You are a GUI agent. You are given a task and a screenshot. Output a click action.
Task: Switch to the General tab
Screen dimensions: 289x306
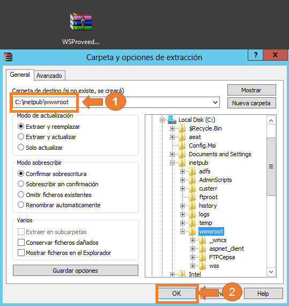point(20,75)
